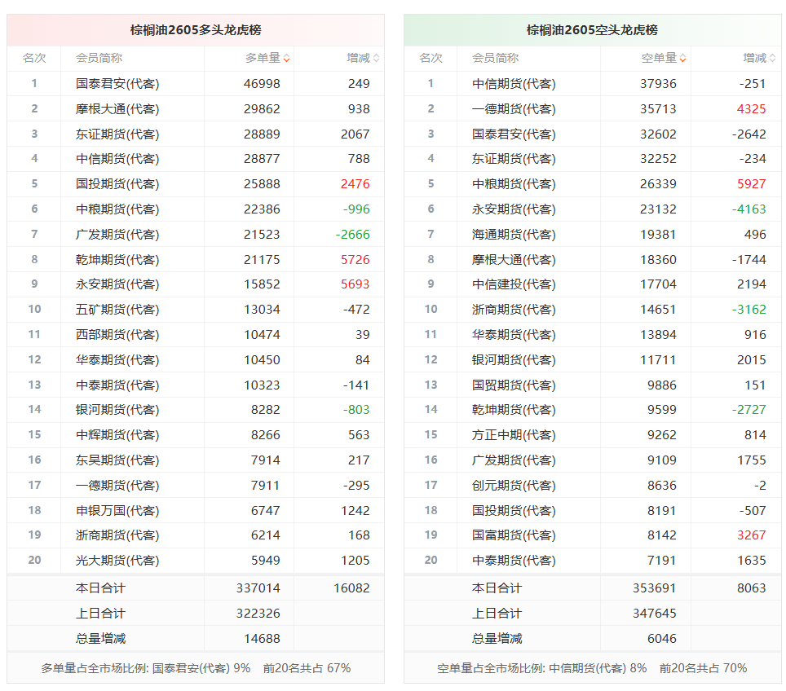Click 永安期货(代客) in long rank 9
The image size is (786, 691).
coord(117,284)
